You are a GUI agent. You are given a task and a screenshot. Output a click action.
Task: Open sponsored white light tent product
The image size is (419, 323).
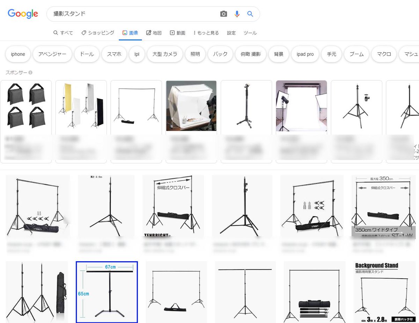coord(191,106)
